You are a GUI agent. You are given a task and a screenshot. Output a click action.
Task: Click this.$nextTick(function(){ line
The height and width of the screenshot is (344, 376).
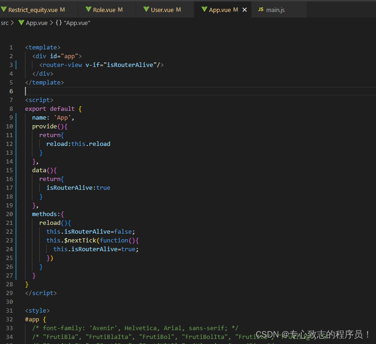coord(92,241)
